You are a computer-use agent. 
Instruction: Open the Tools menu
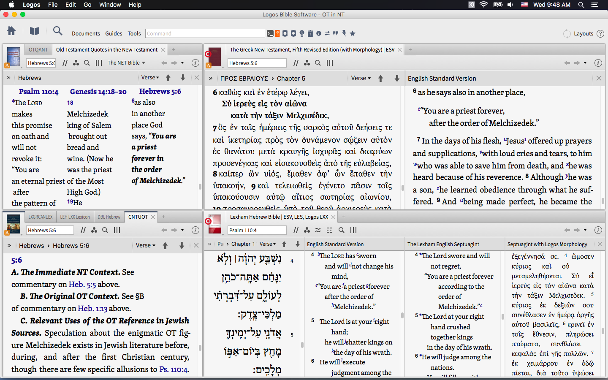click(x=134, y=34)
